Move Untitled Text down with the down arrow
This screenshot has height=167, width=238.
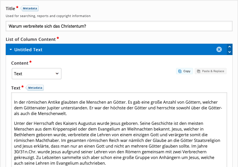point(229,52)
